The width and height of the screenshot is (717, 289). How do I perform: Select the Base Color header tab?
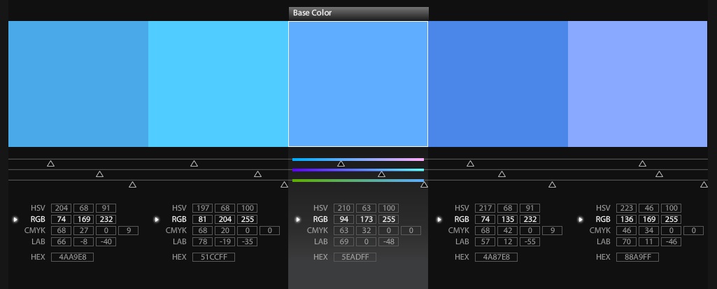click(357, 13)
